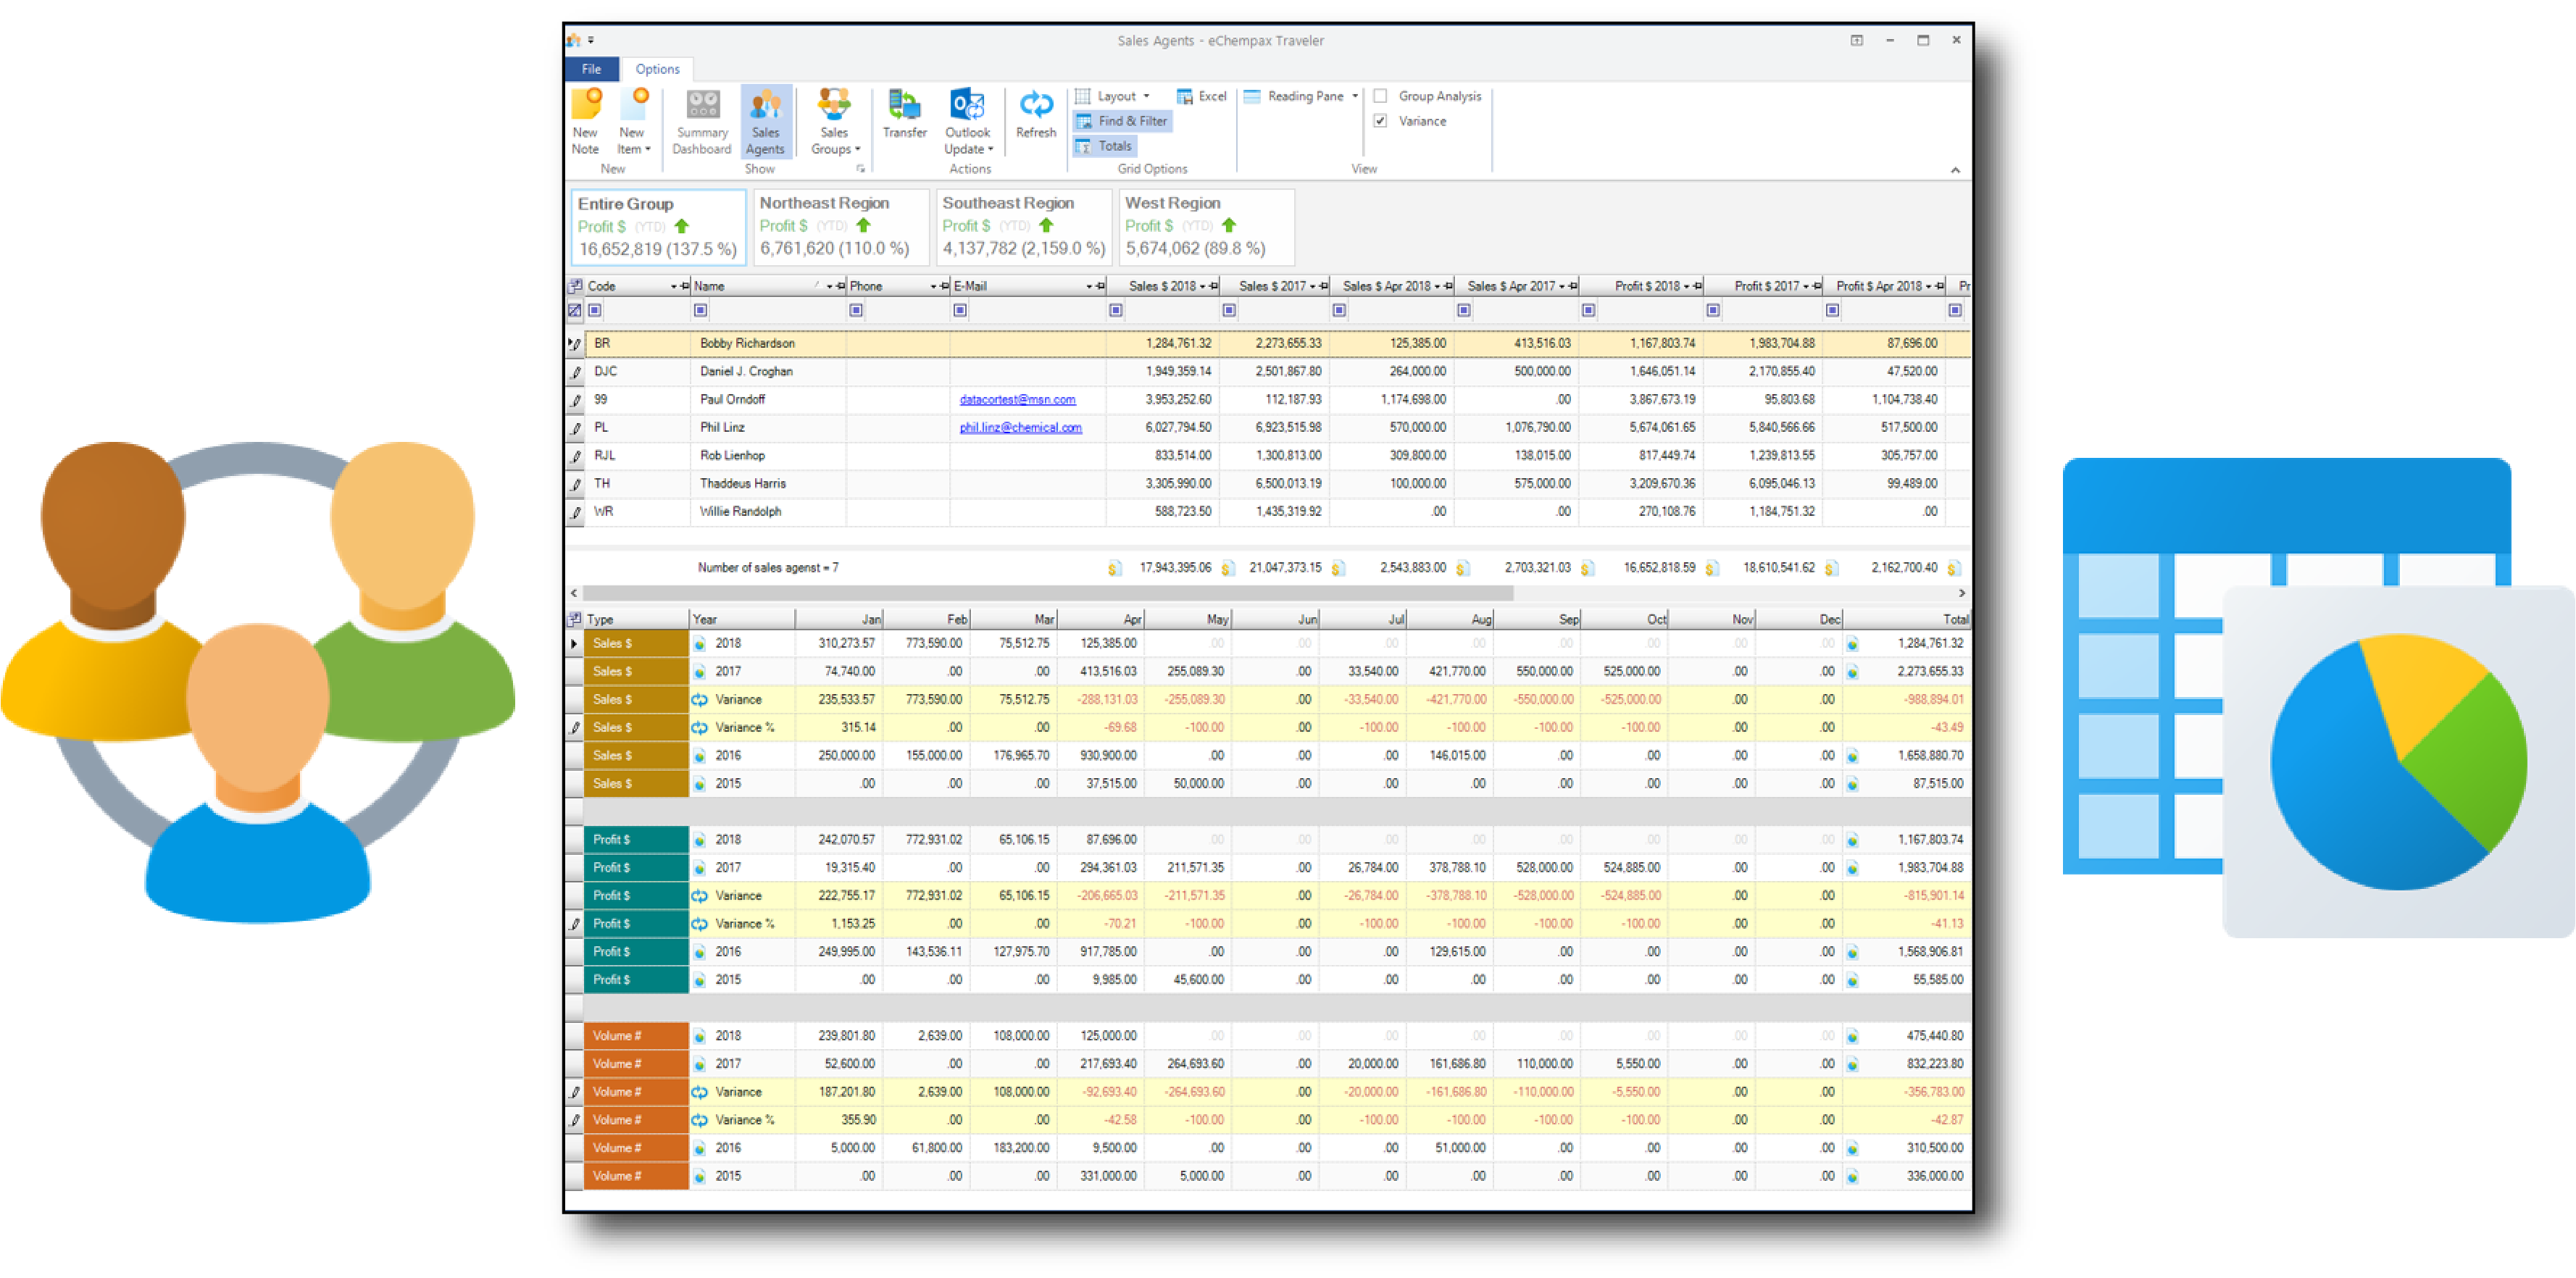Click chart icon beside Sales $ 2018 total

[x=1852, y=644]
